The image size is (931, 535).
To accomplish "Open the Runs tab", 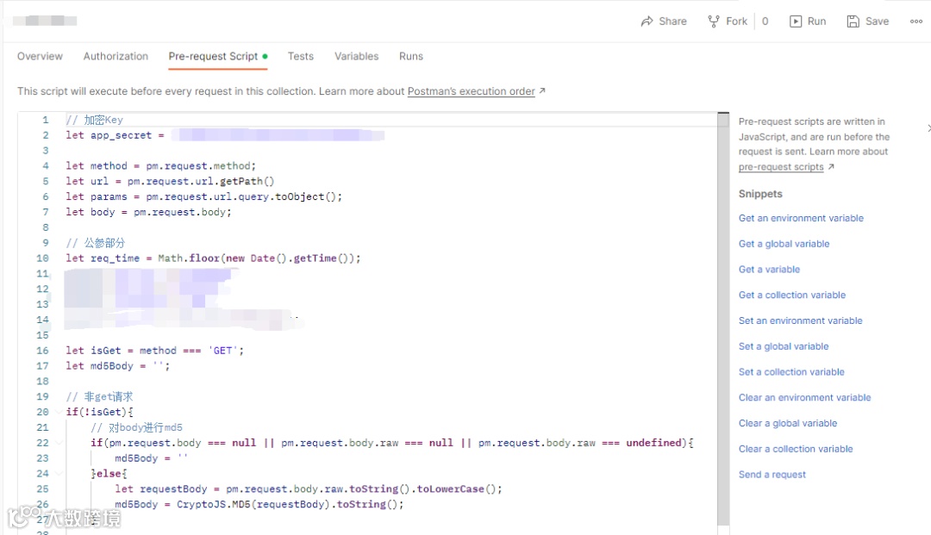I will (411, 56).
